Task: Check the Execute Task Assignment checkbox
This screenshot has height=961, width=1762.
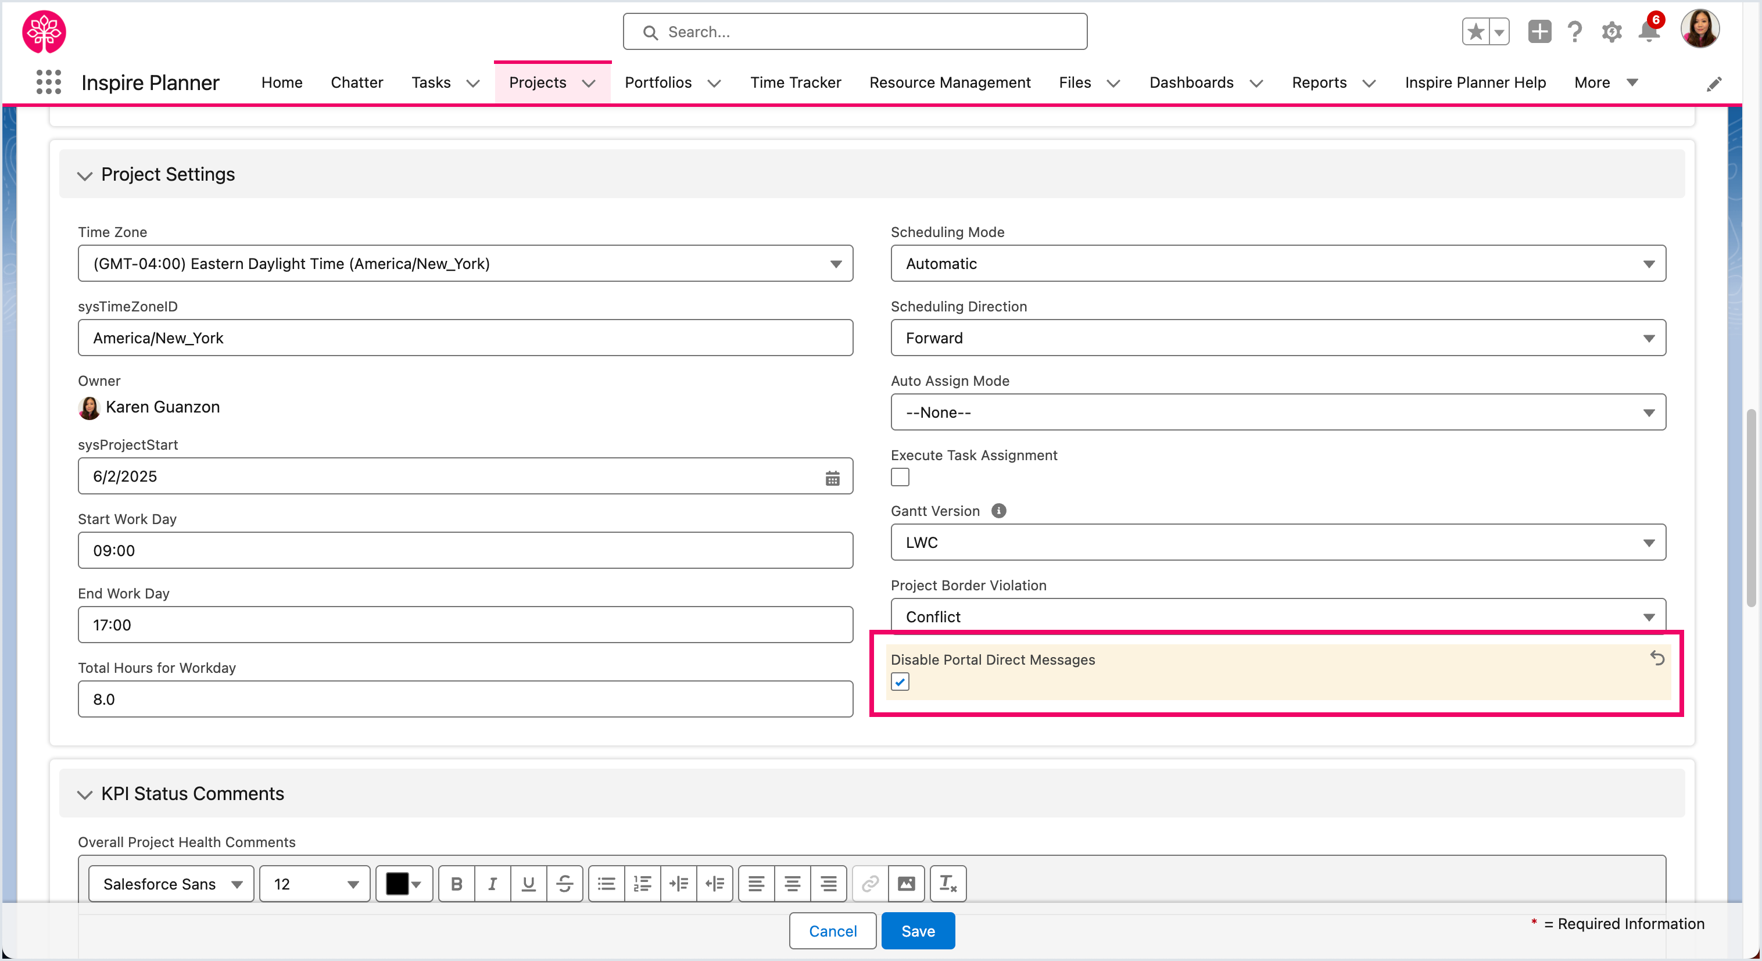Action: coord(900,477)
